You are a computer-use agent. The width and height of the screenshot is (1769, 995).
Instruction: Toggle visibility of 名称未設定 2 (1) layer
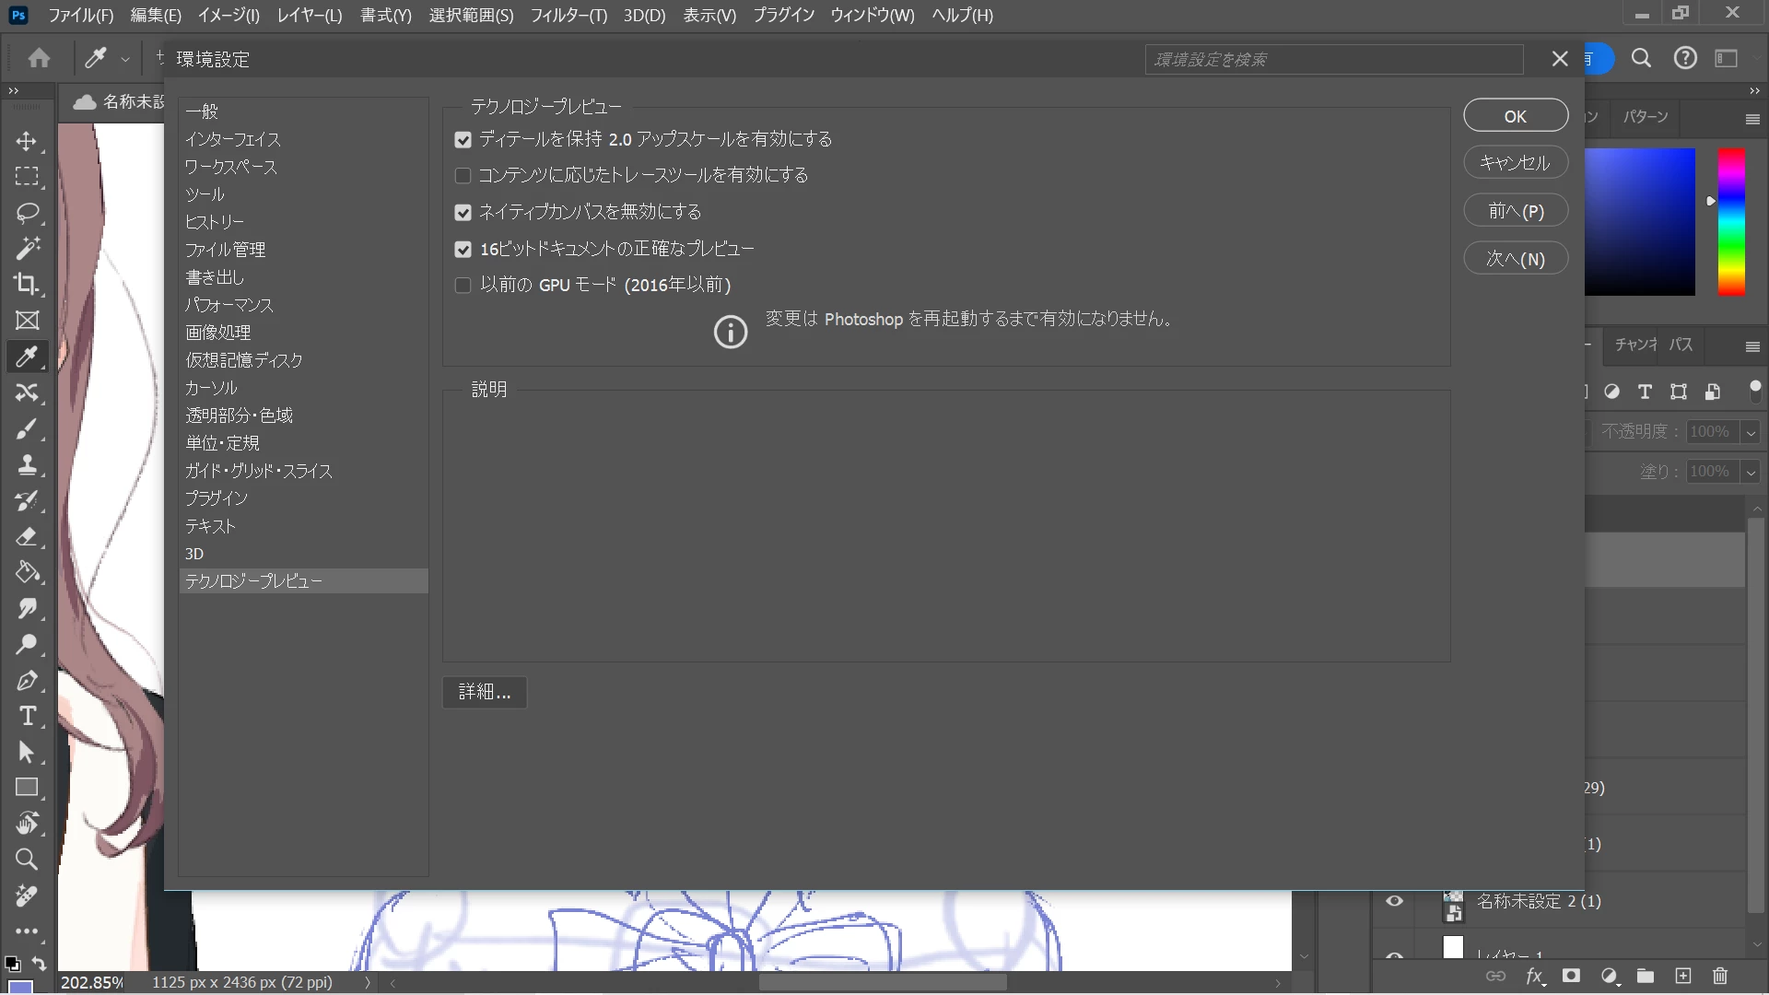1394,901
